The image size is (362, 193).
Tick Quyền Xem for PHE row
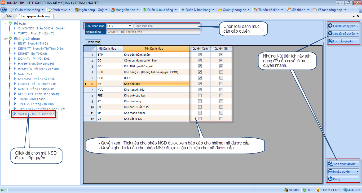tap(200, 95)
